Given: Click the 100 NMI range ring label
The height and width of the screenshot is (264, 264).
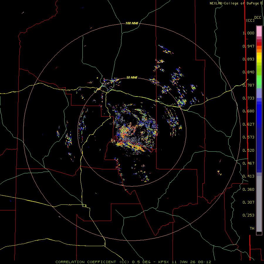Looking at the screenshot, I should (x=132, y=23).
